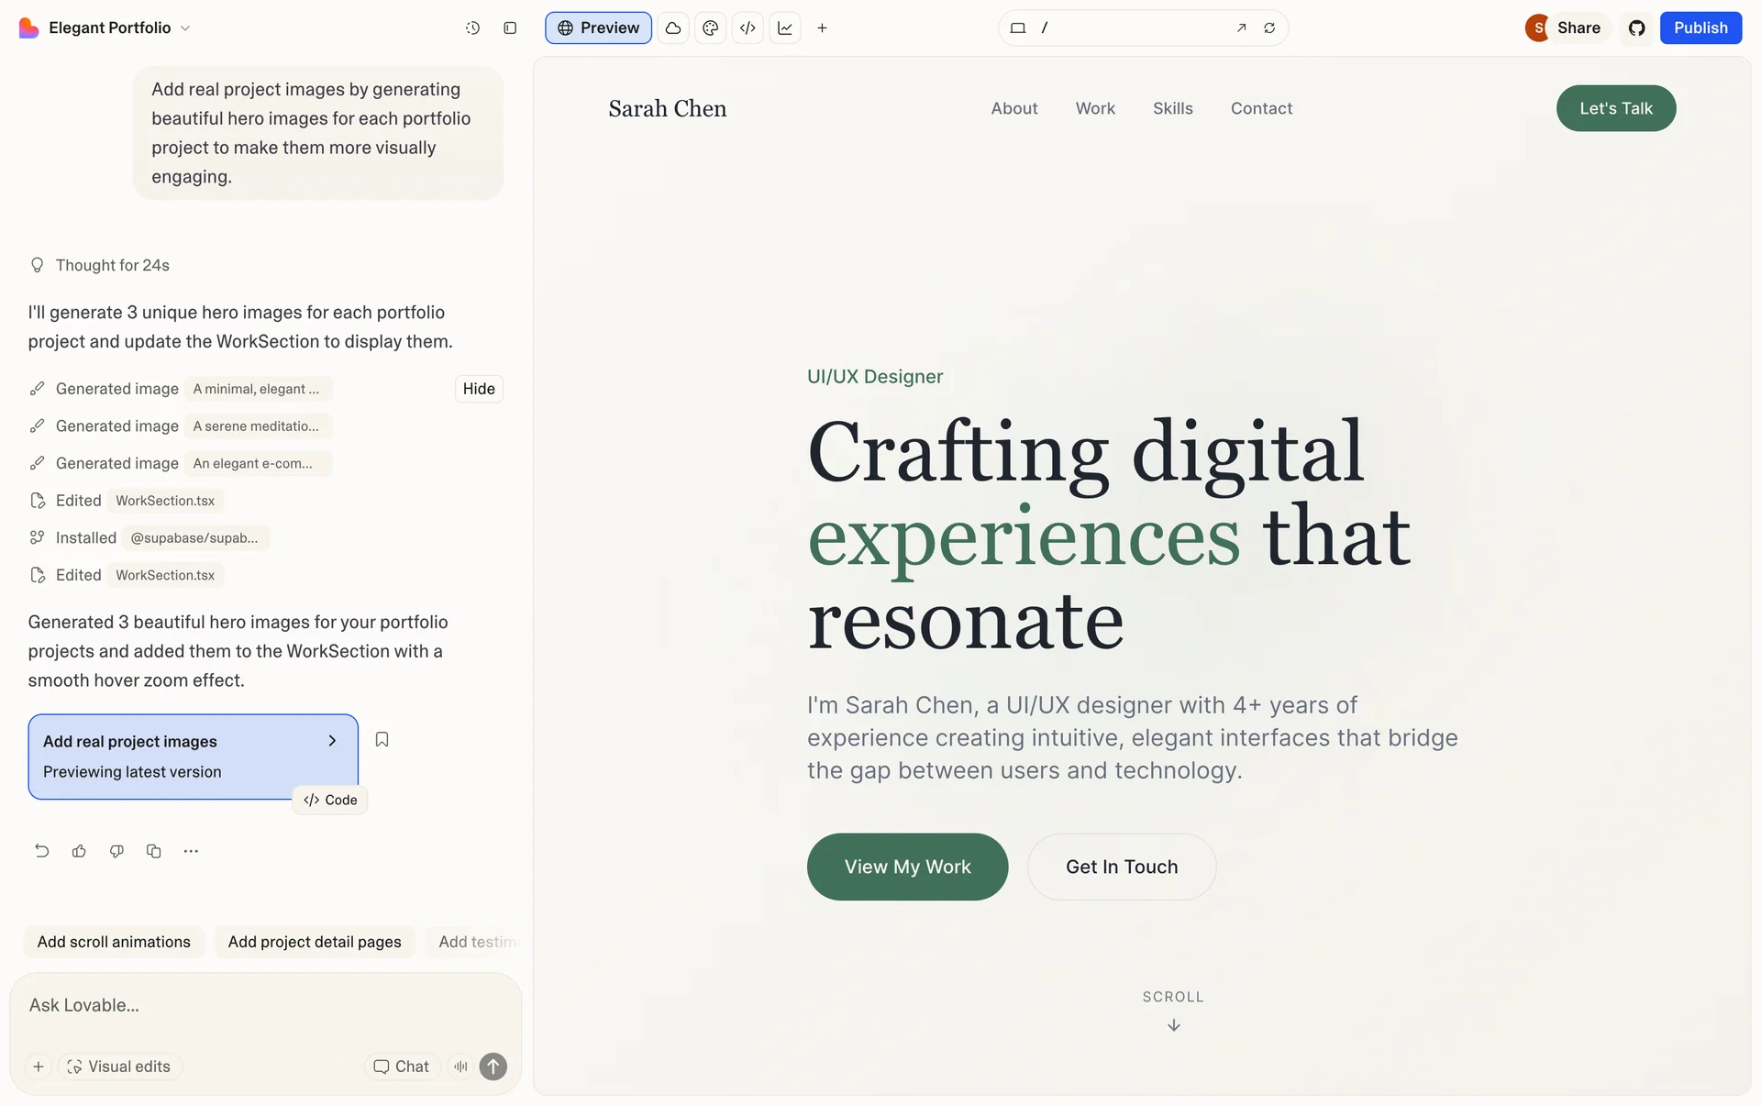Screen dimensions: 1761x1105
Task: Click the GitHub icon
Action: point(1637,28)
